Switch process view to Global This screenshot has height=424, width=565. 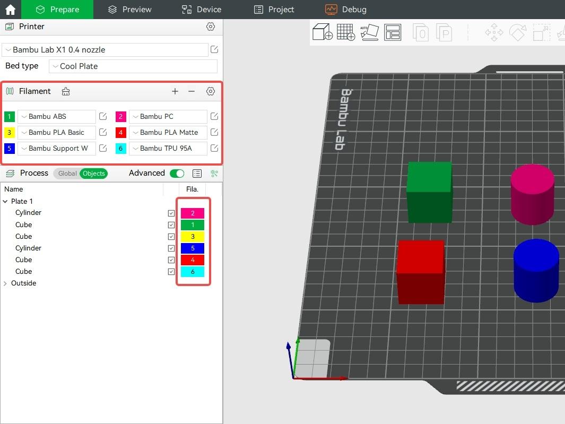tap(67, 174)
